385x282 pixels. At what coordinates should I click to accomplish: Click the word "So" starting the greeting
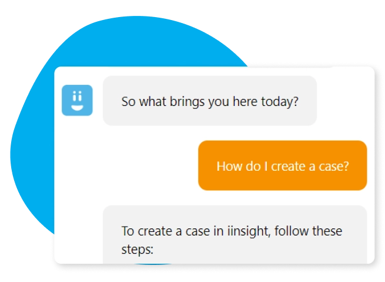128,101
